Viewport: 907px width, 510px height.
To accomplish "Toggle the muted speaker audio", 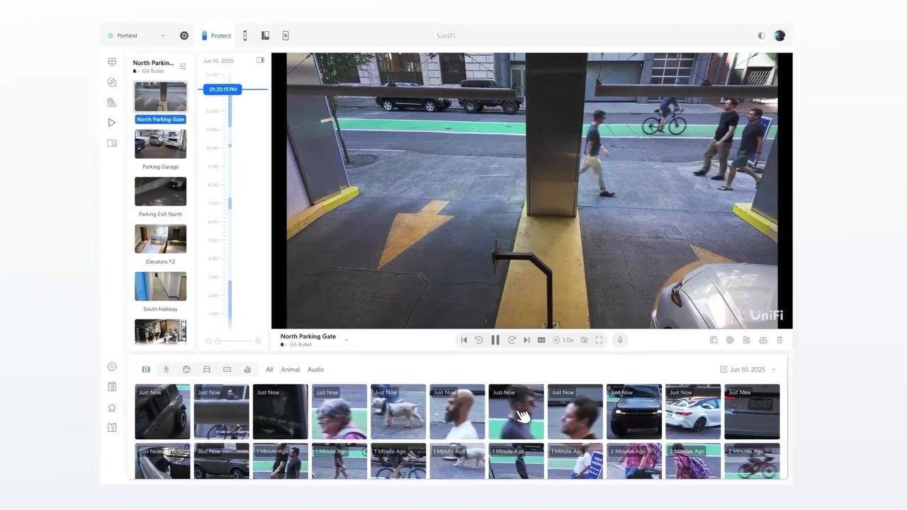I will coord(584,340).
